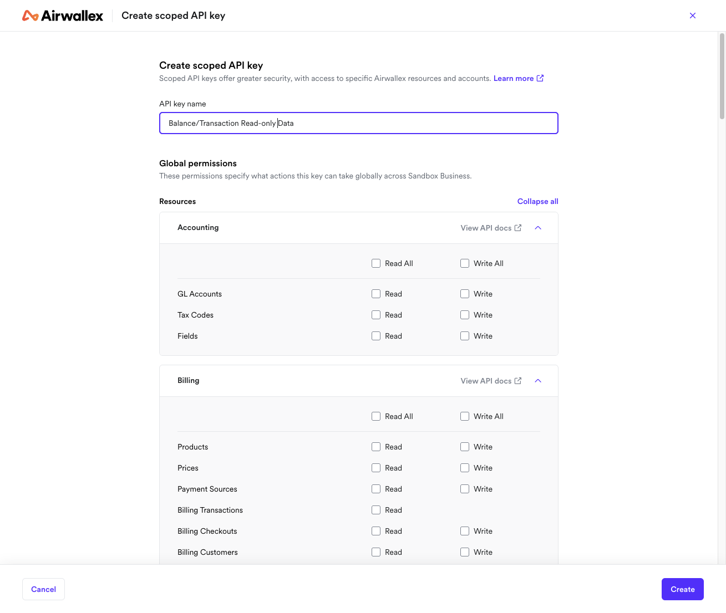
Task: Check Read All under Billing
Action: [376, 416]
